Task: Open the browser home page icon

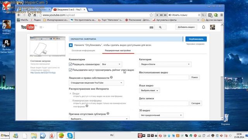Action: [x=34, y=15]
